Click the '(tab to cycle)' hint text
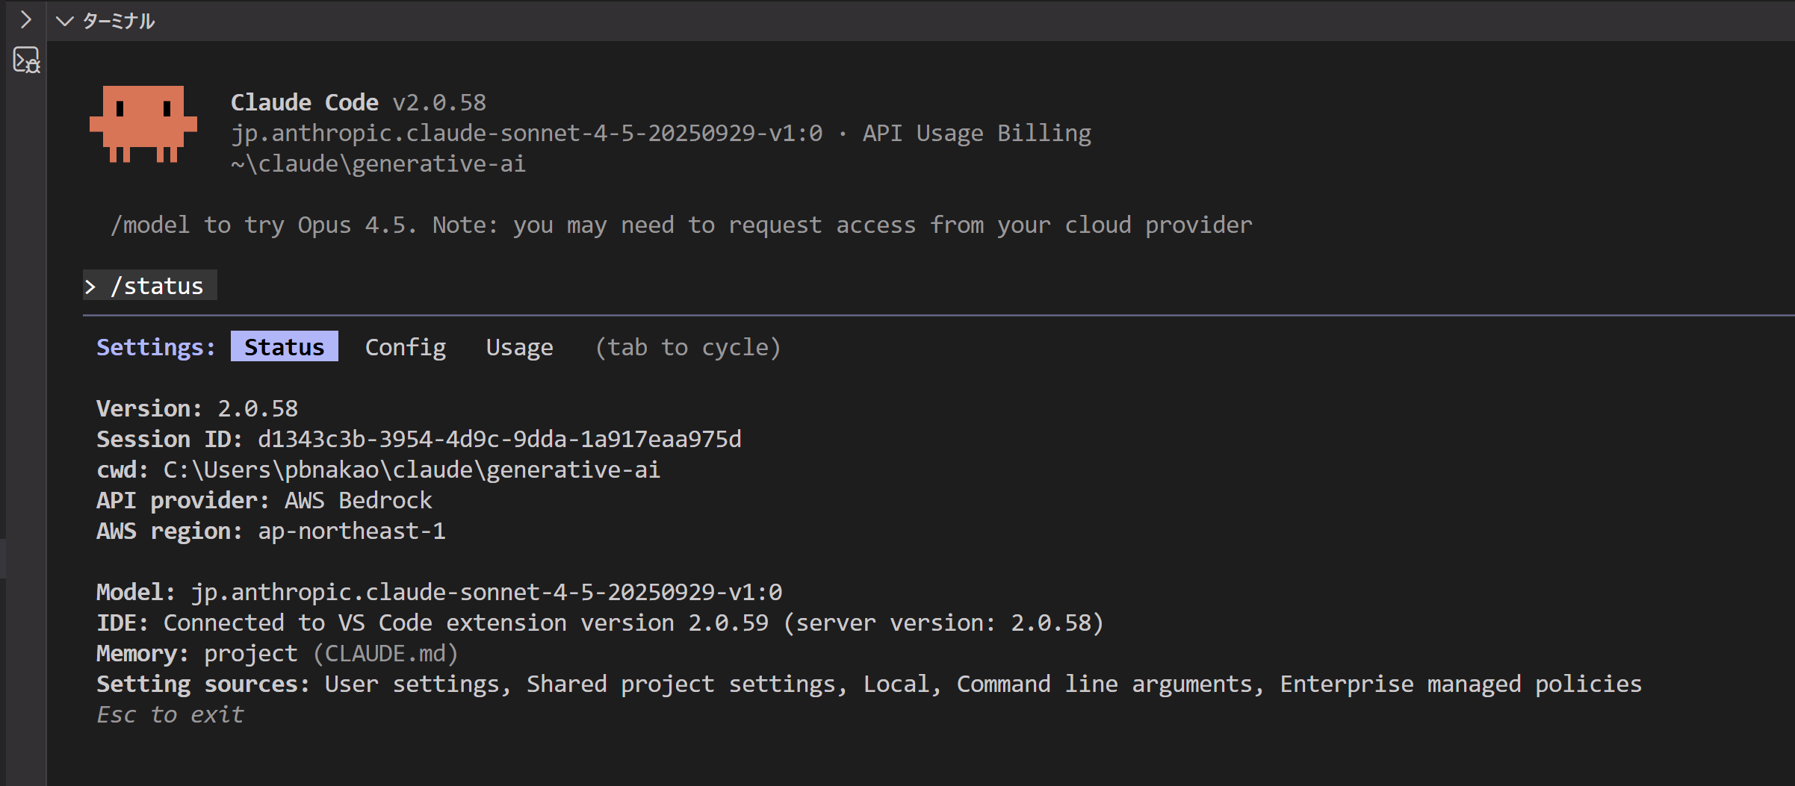This screenshot has width=1795, height=786. pyautogui.click(x=687, y=347)
